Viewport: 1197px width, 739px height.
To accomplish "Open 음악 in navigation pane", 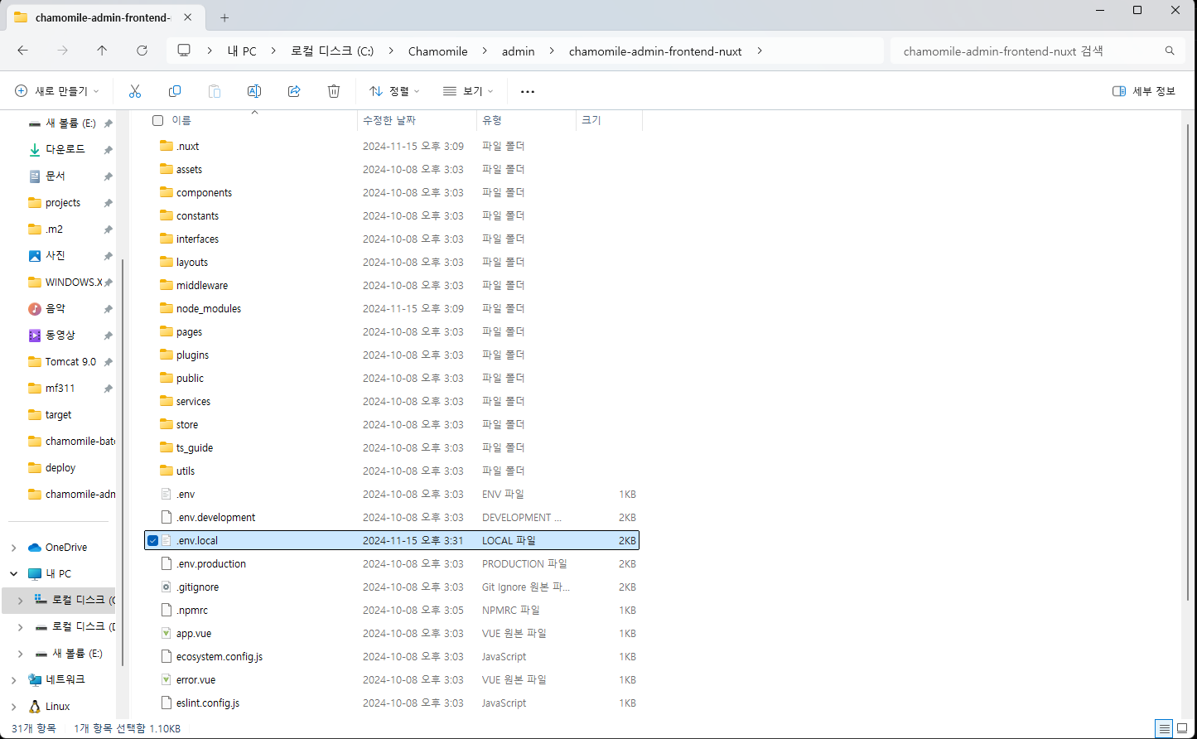I will [x=55, y=308].
